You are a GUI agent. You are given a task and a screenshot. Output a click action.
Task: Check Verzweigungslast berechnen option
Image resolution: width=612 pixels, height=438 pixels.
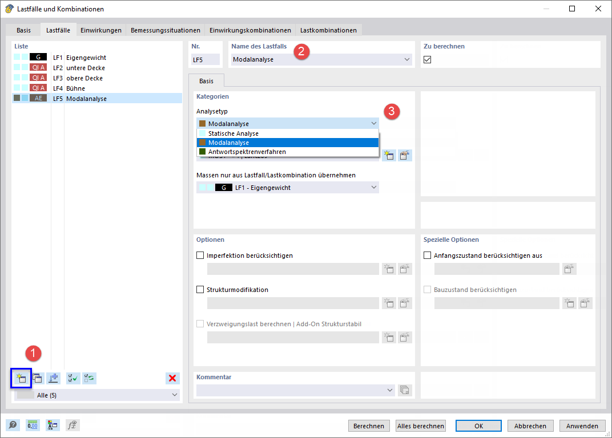(x=200, y=324)
